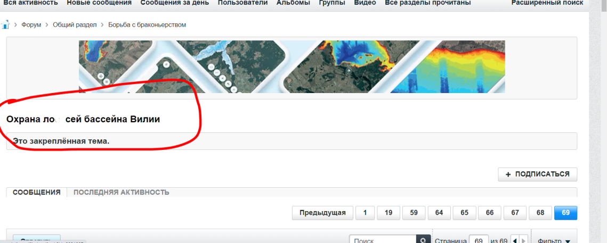Open Расширенный поиск link
Image resolution: width=607 pixels, height=243 pixels.
pyautogui.click(x=547, y=3)
